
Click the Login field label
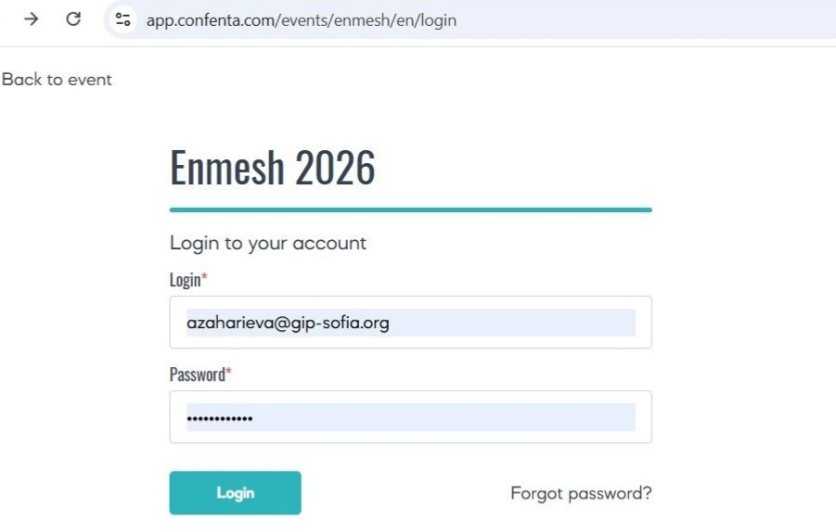pyautogui.click(x=185, y=279)
